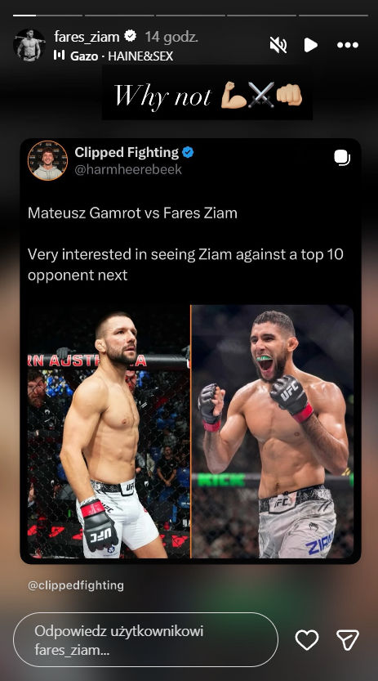Tap the Fares Ziam celebrating photo
Screen dimensions: 378x681
click(273, 432)
